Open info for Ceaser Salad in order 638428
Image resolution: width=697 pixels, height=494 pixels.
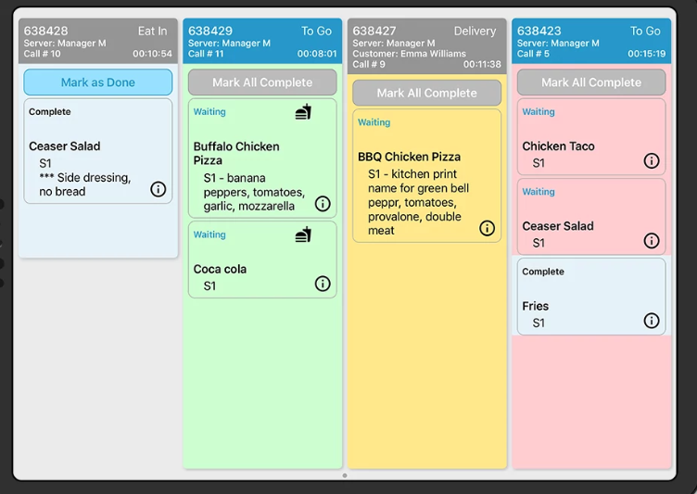(158, 189)
